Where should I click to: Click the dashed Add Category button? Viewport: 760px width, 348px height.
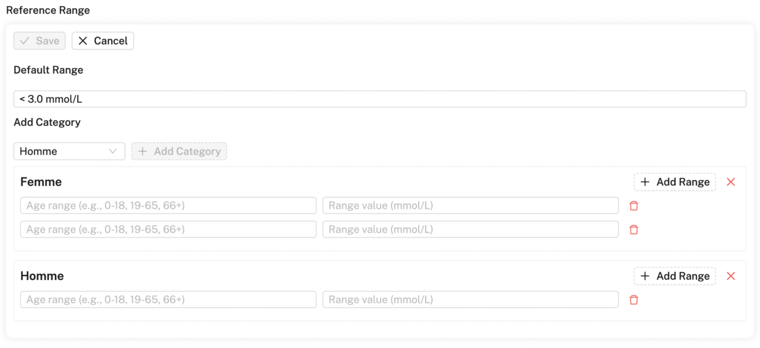[x=179, y=151]
